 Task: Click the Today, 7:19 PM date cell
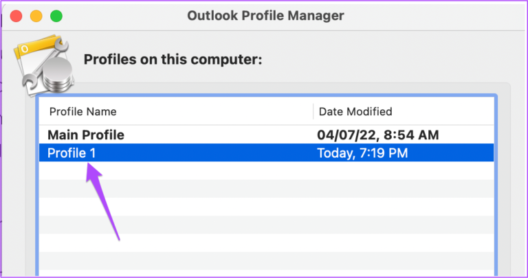coord(362,153)
